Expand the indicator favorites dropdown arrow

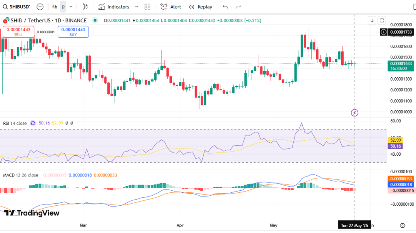point(136,7)
